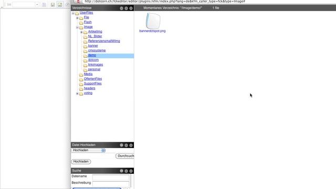Click the folder icon next to OffertenFiles

[x=81, y=79]
